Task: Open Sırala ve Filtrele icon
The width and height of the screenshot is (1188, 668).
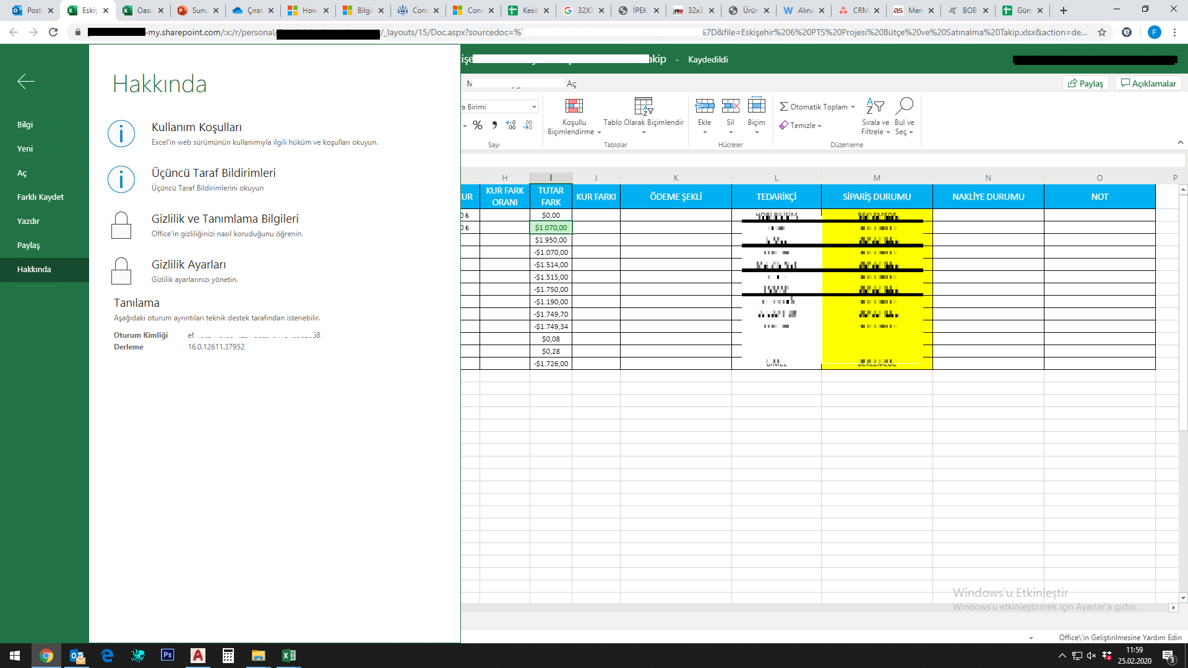Action: 875,106
